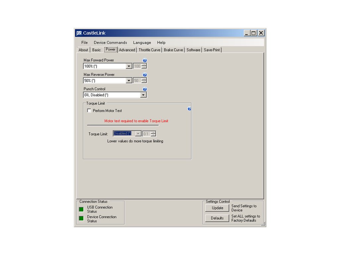The image size is (340, 255).
Task: Expand the Max Forward Power dropdown
Action: point(129,66)
